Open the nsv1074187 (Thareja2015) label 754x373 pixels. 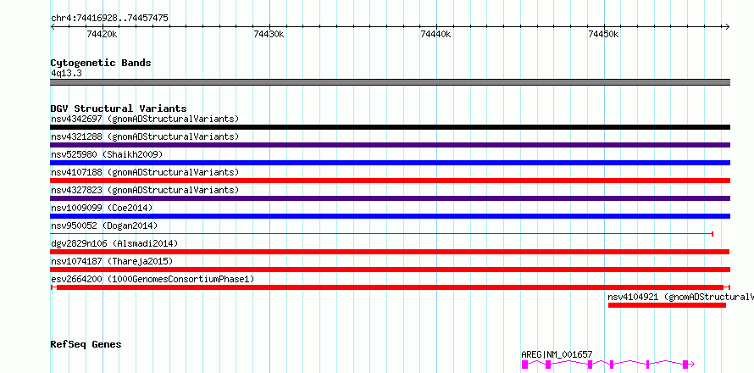[x=112, y=261]
